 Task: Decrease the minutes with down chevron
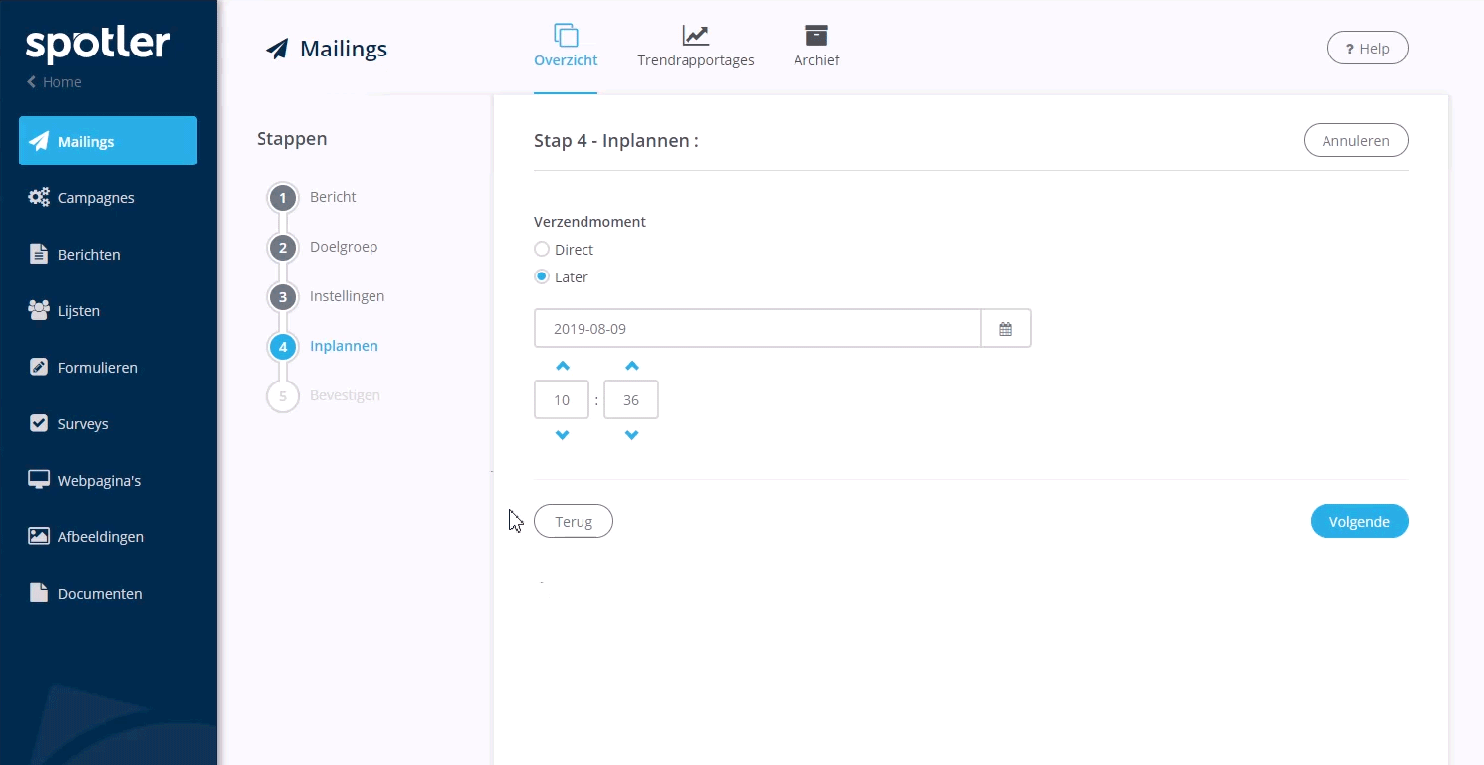[631, 435]
